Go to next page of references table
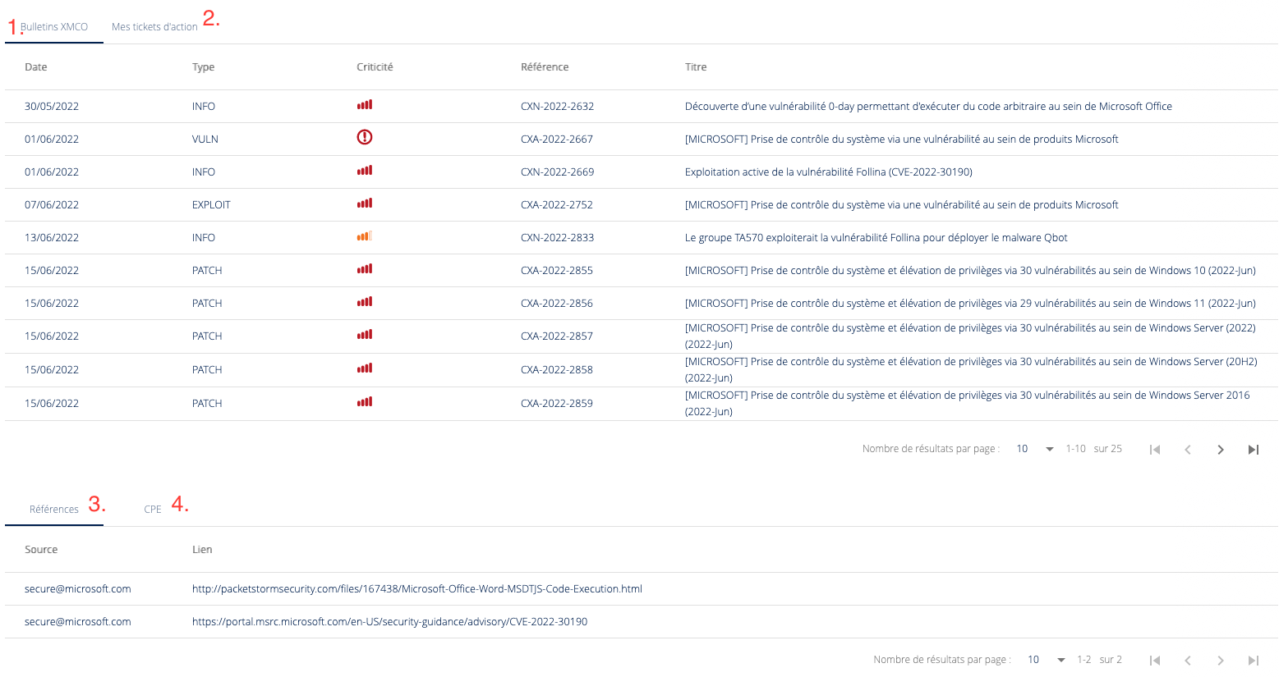The width and height of the screenshot is (1279, 677). (1221, 661)
